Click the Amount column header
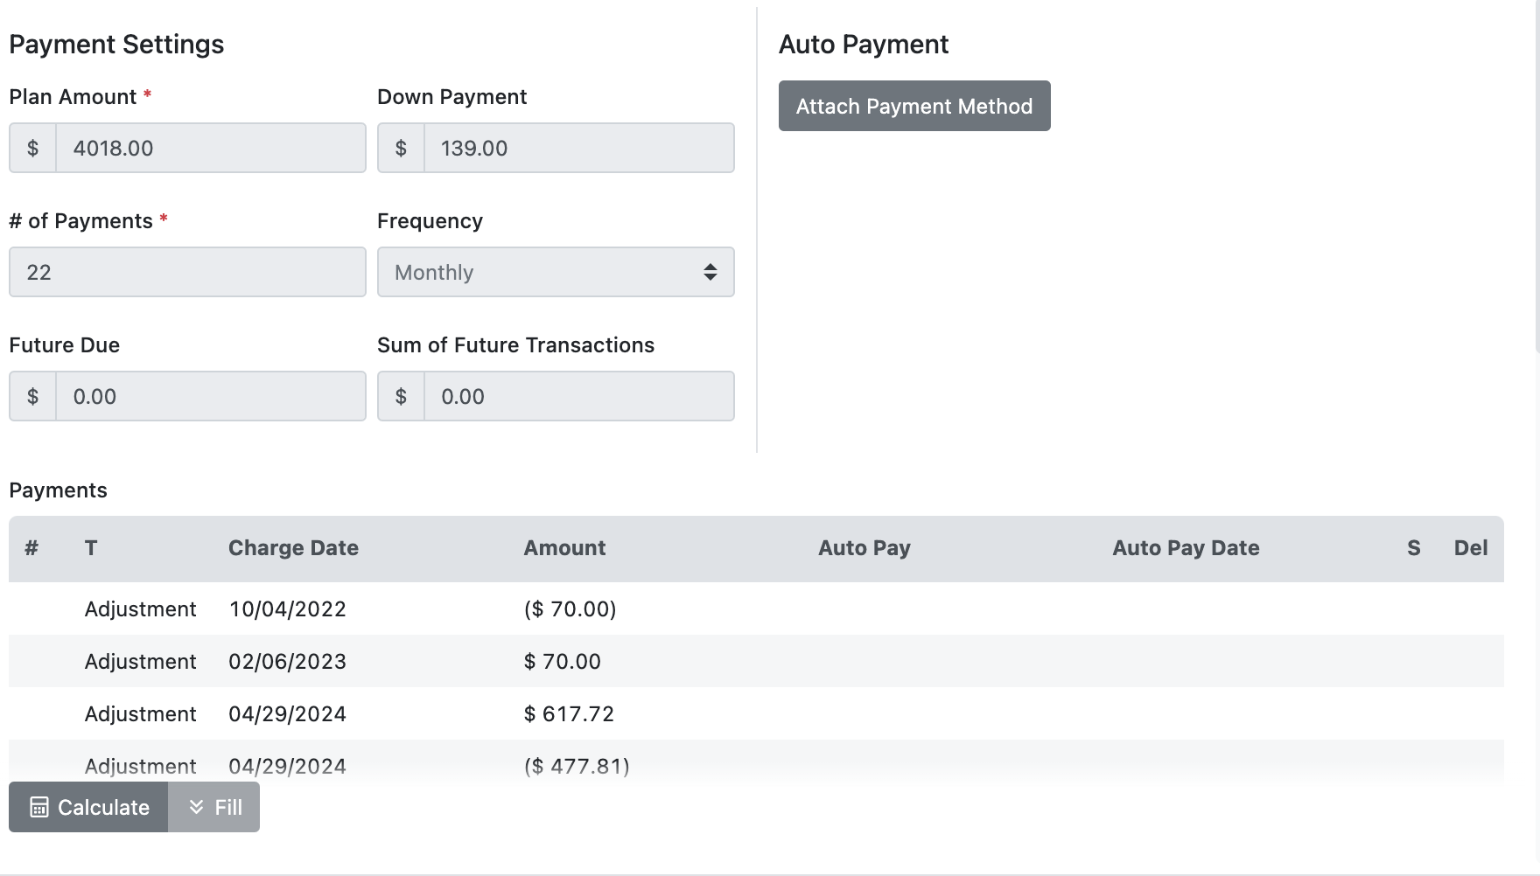The width and height of the screenshot is (1540, 876). click(564, 548)
